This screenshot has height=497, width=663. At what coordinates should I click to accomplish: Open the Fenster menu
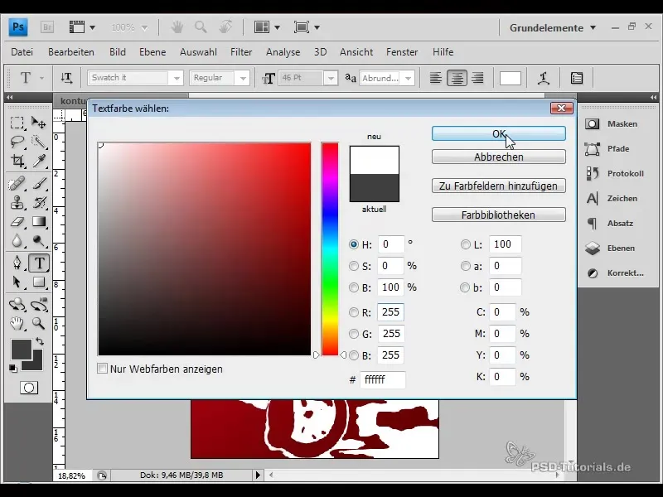click(402, 52)
